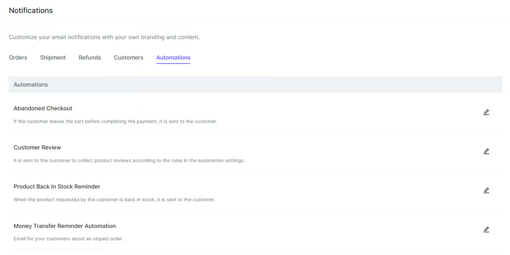Screen dimensions: 510x255
Task: Select the Customer Review title
Action: [x=37, y=147]
